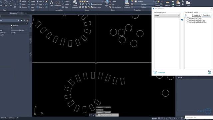213x120 pixels.
Task: Expand the Modify panel dropdown
Action: (x=34, y=10)
